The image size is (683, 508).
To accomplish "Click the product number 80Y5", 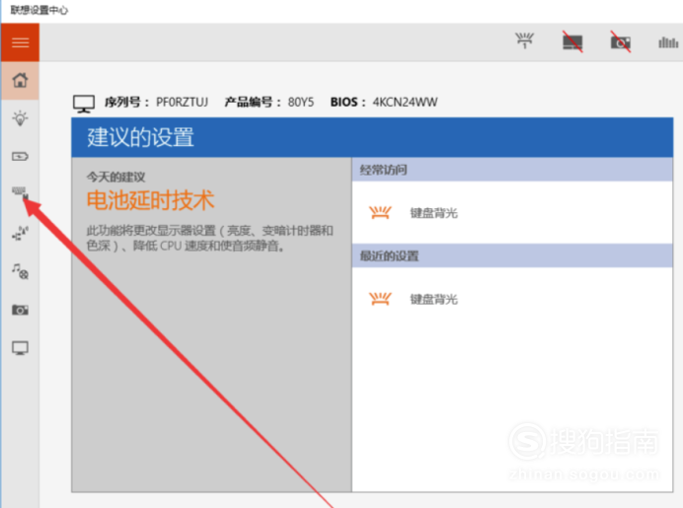I will point(301,103).
